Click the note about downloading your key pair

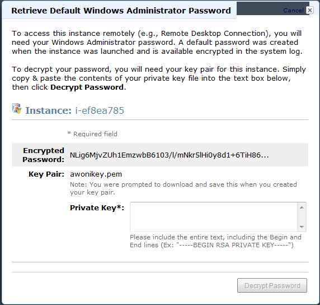coord(183,188)
